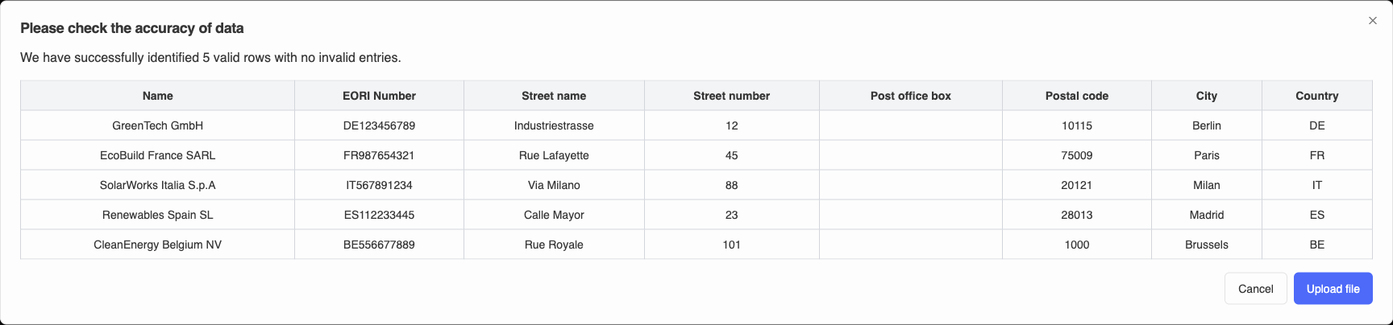
Task: Click the Postal code column header
Action: (x=1076, y=96)
